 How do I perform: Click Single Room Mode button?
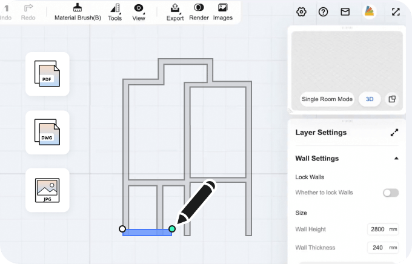tap(327, 99)
